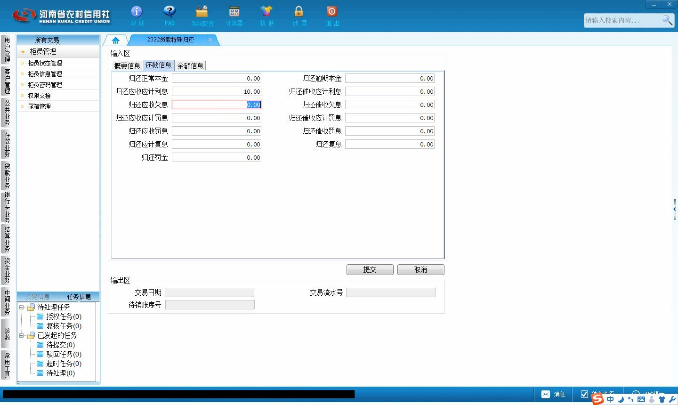This screenshot has height=405, width=678.
Task: Select 超时任务(0) in task tree
Action: (64, 364)
